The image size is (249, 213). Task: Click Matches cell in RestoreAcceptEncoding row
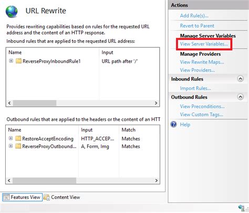pos(131,139)
